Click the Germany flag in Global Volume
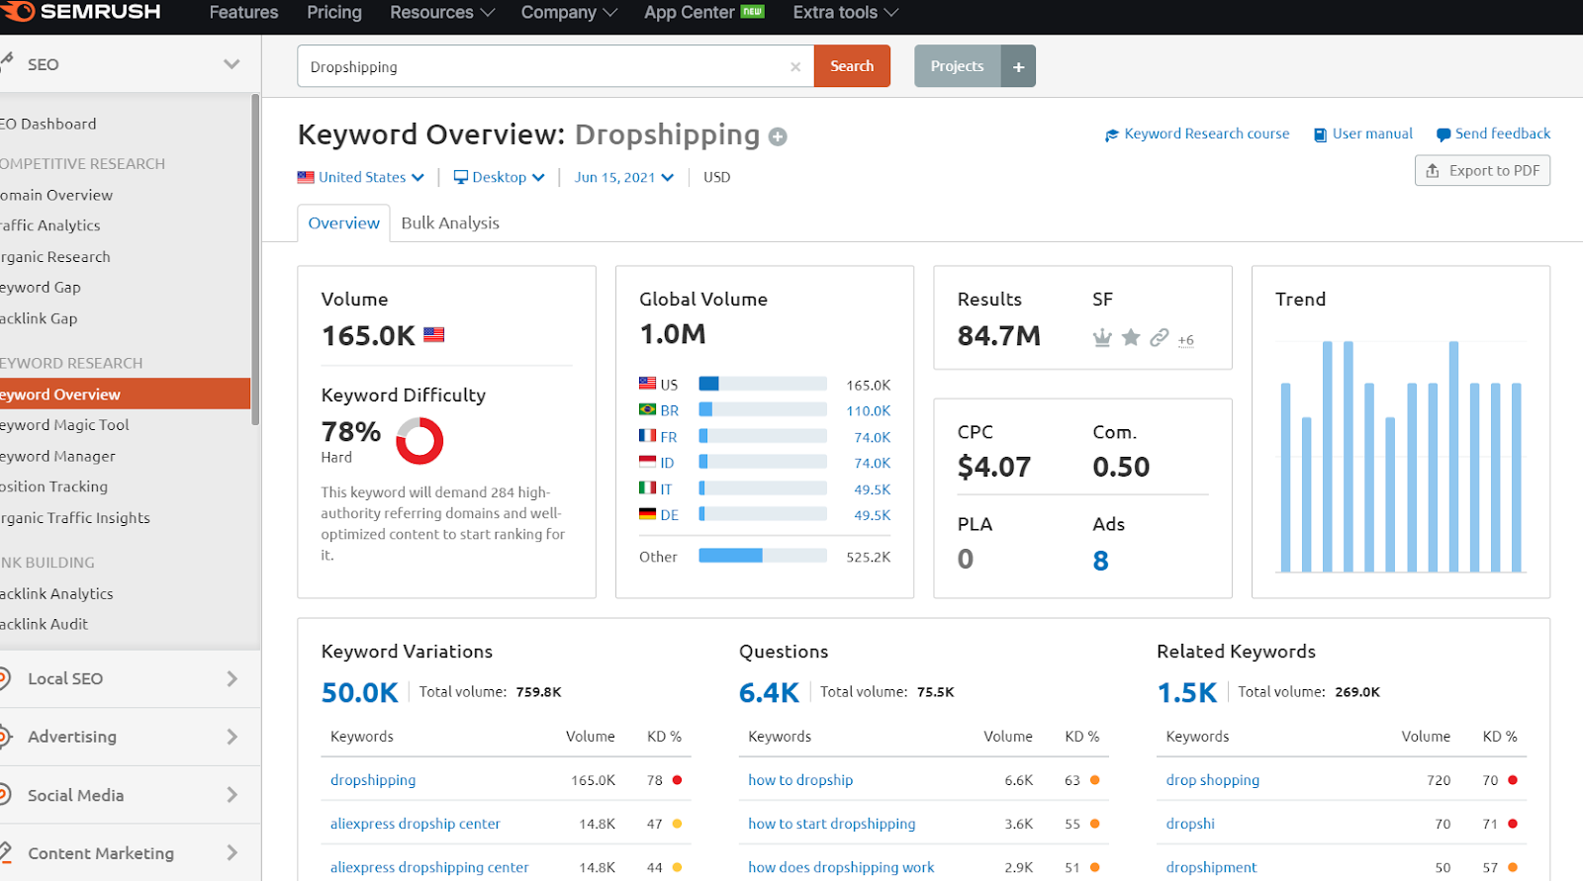Viewport: 1583px width, 881px height. coord(648,514)
